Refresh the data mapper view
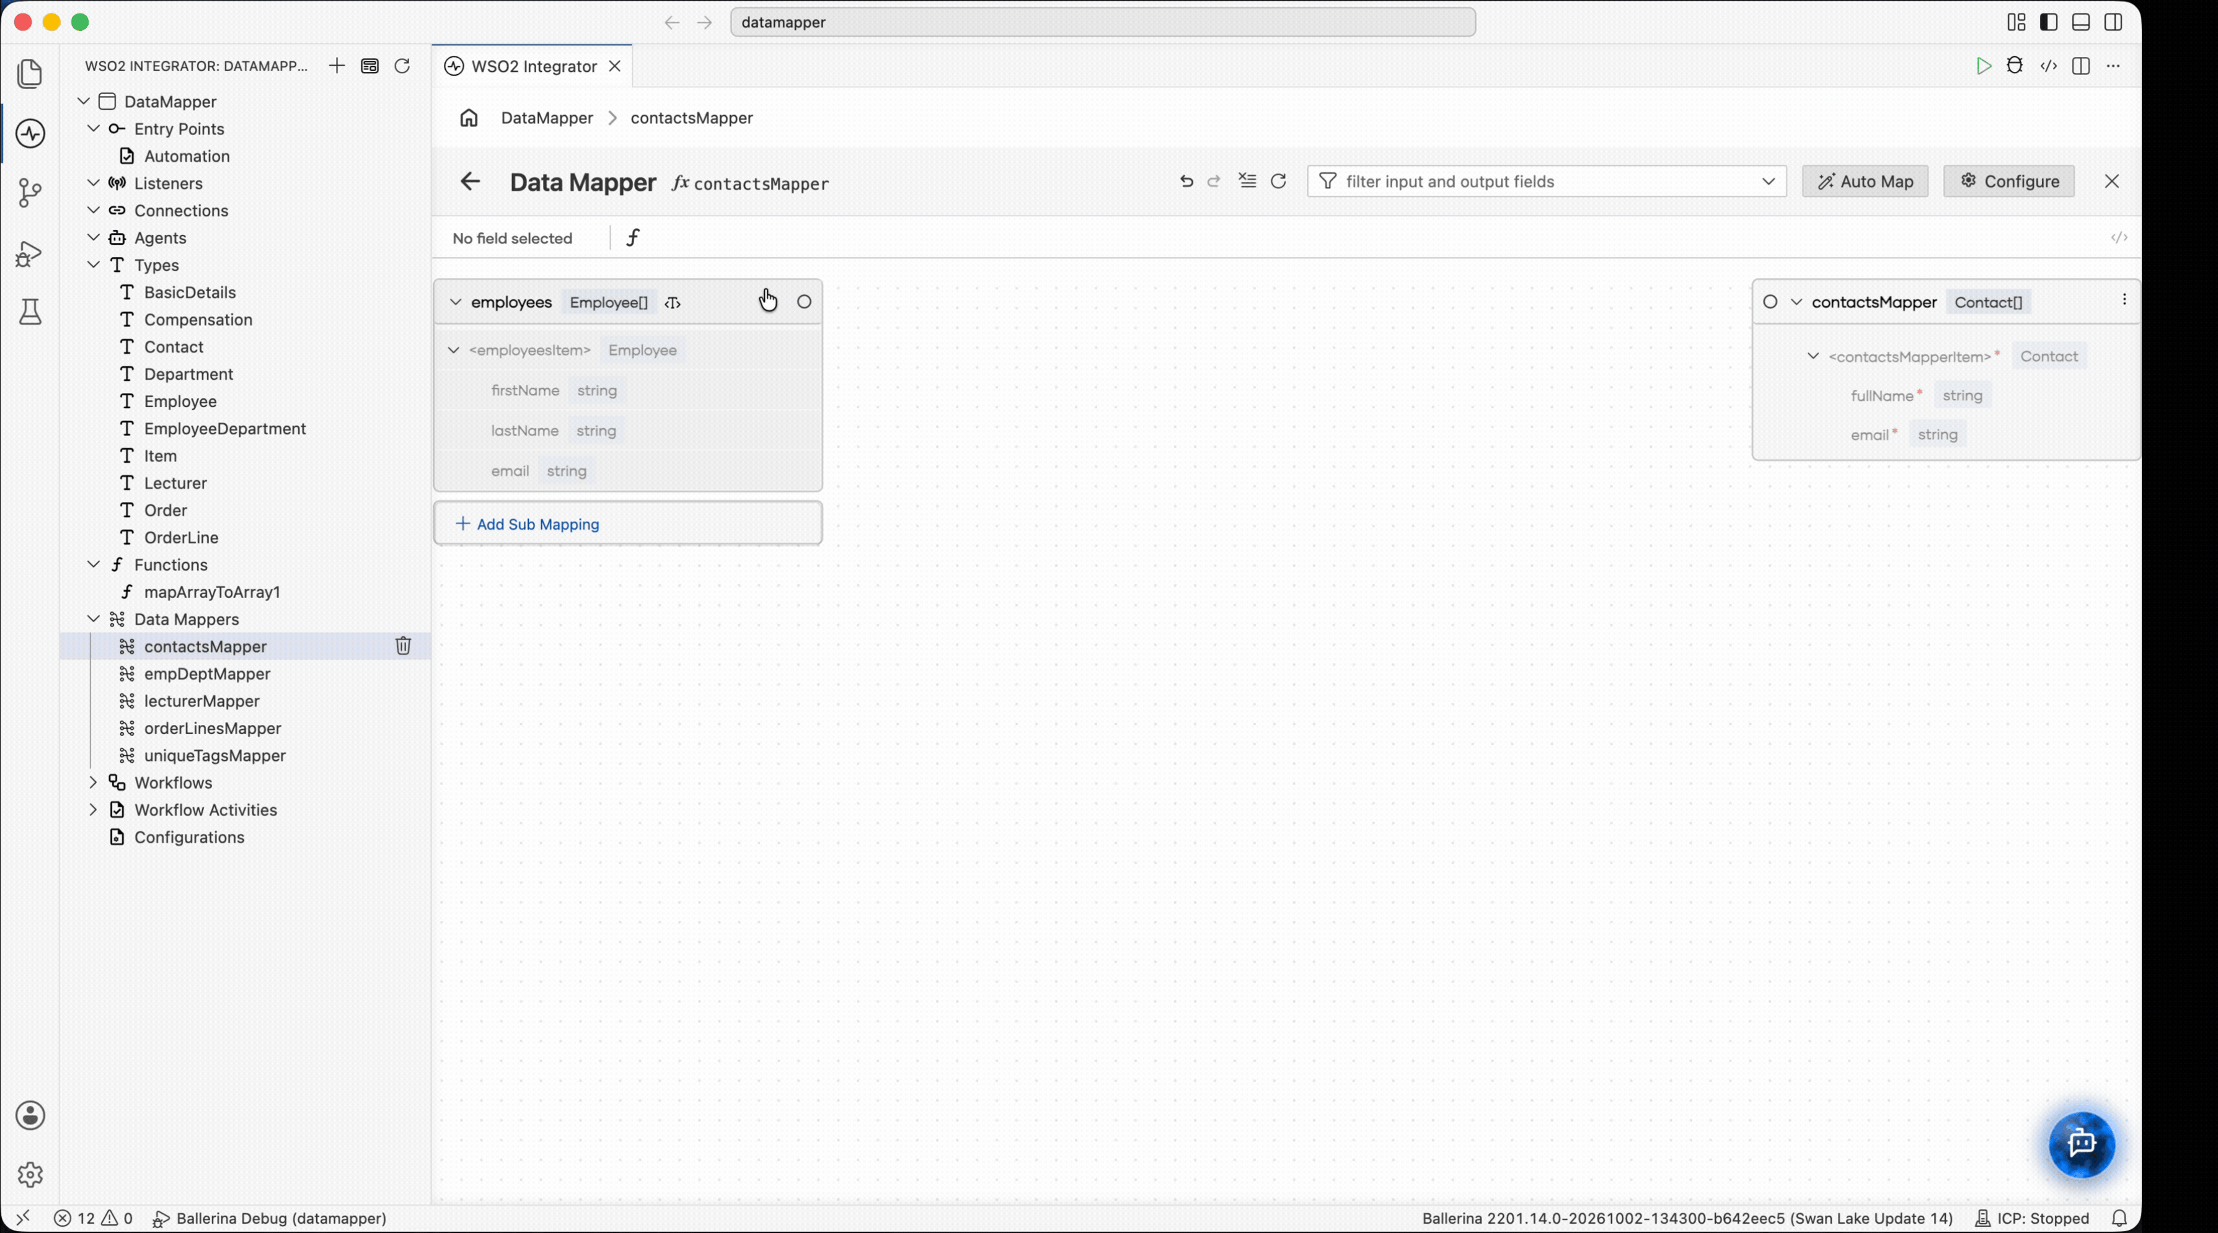 (x=1279, y=181)
